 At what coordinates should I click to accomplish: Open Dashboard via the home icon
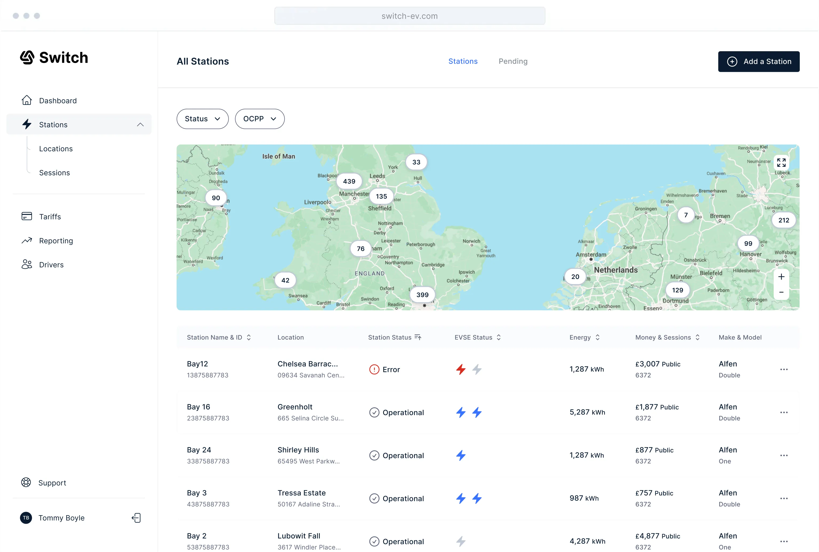pyautogui.click(x=27, y=101)
